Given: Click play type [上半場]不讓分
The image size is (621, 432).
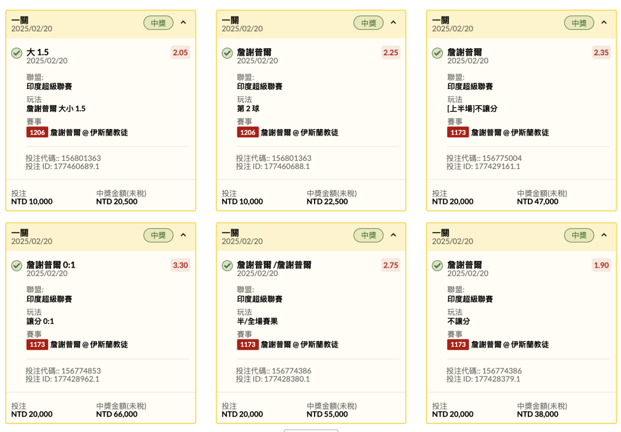Looking at the screenshot, I should (x=472, y=109).
